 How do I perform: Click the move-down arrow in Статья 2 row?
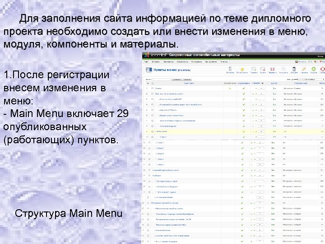click(255, 143)
